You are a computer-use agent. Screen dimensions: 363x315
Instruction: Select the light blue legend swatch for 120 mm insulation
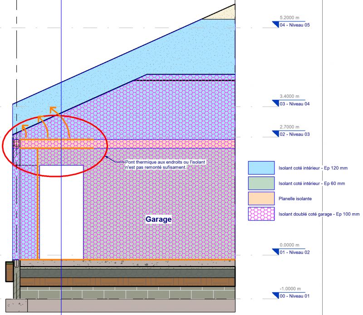click(261, 168)
